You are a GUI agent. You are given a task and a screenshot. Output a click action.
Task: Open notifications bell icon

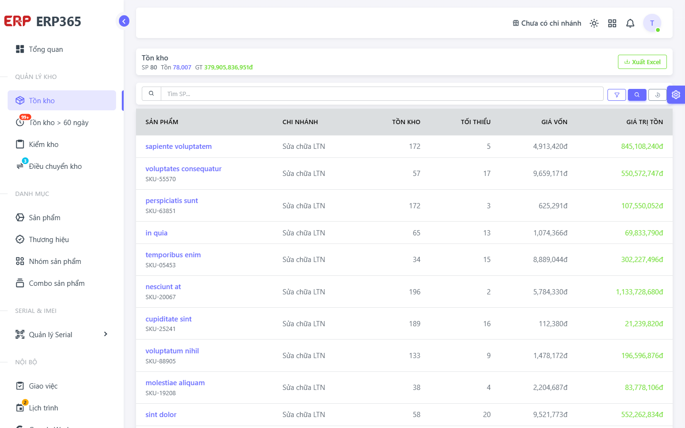click(630, 23)
